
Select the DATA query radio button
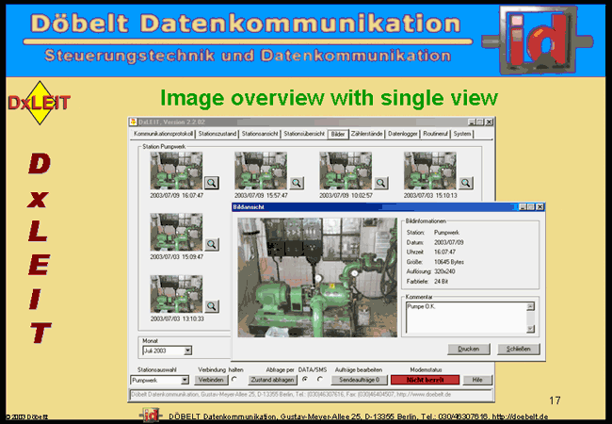tap(306, 379)
